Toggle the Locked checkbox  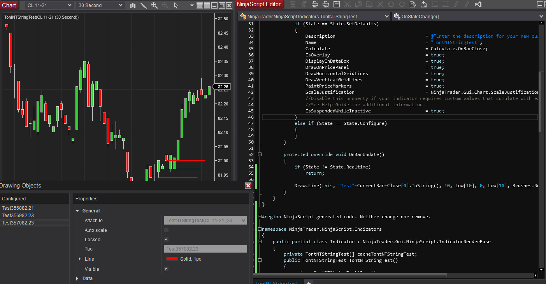pos(166,239)
